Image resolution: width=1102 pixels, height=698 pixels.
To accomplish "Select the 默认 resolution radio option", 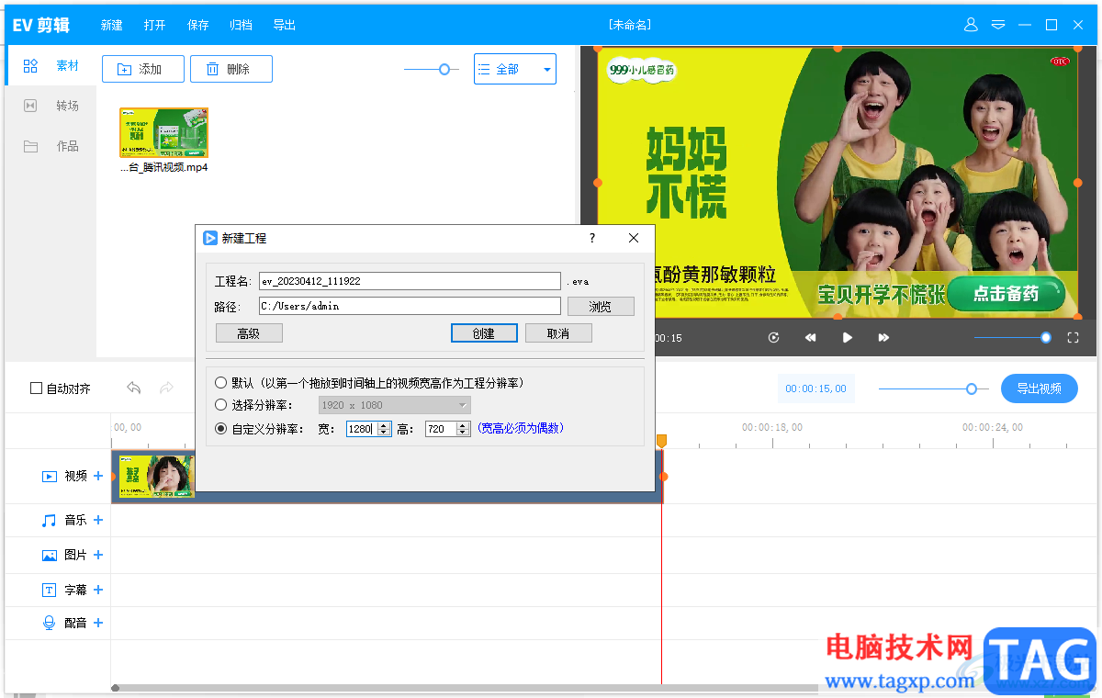I will click(x=220, y=382).
